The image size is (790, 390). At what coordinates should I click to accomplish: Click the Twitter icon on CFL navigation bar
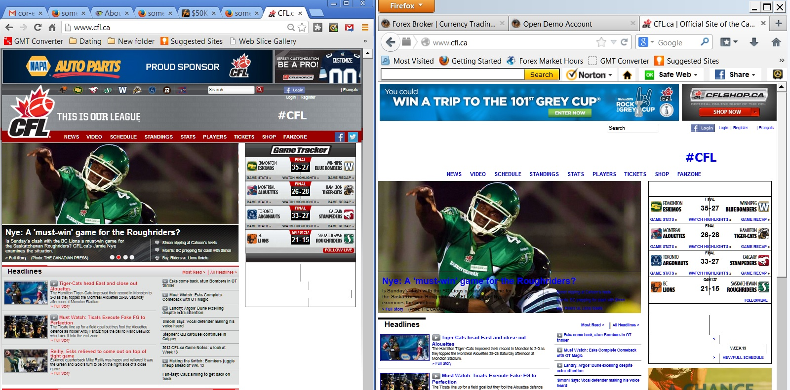[x=353, y=137]
